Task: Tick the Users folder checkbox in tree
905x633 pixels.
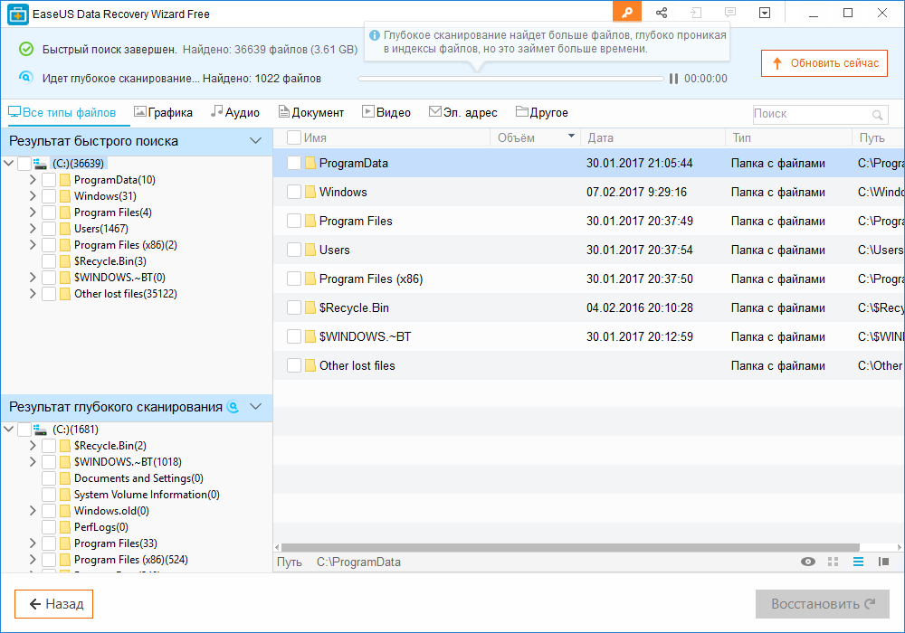Action: 49,229
